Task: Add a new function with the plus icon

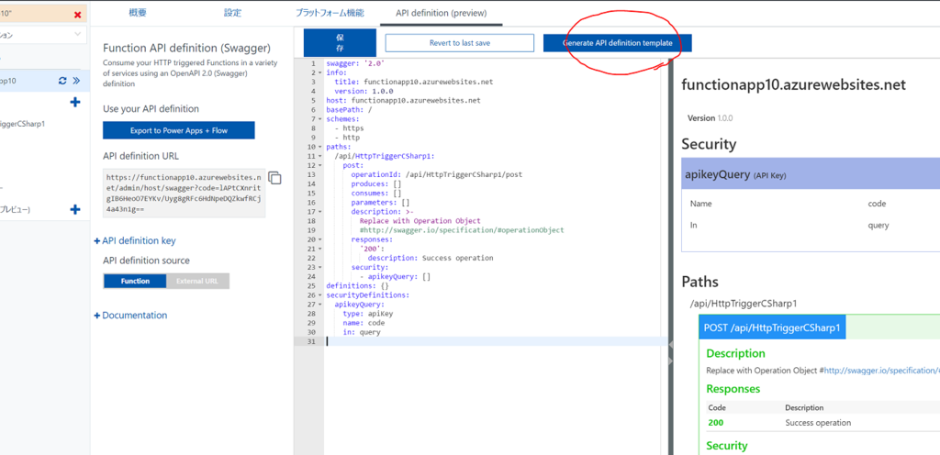Action: (75, 103)
